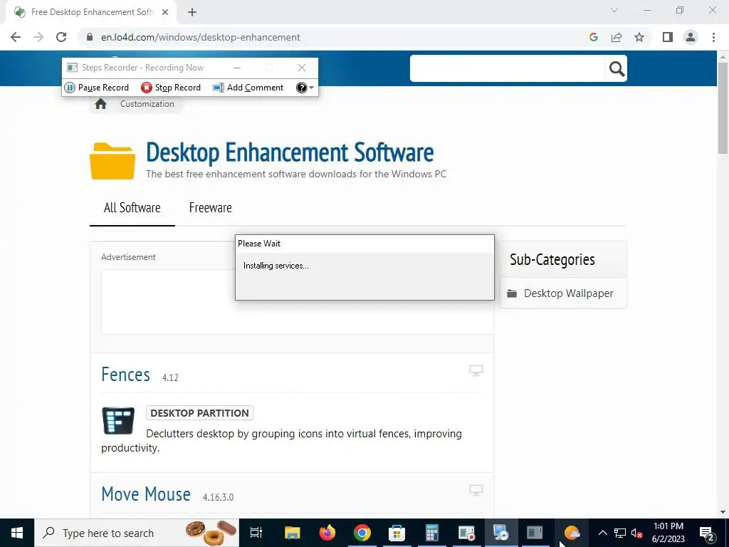729x547 pixels.
Task: Click the Installing services text
Action: pyautogui.click(x=276, y=266)
